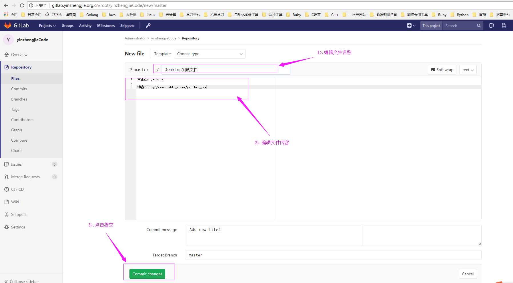Click the Snippets scissors icon in sidebar
513x283 pixels.
pyautogui.click(x=7, y=214)
